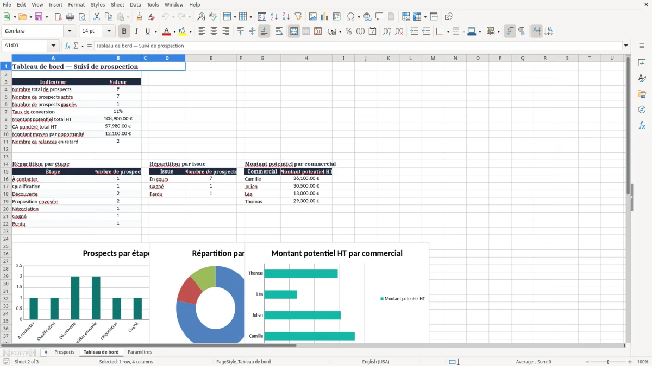652x366 pixels.
Task: Open Save button dropdown arrow
Action: 47,17
